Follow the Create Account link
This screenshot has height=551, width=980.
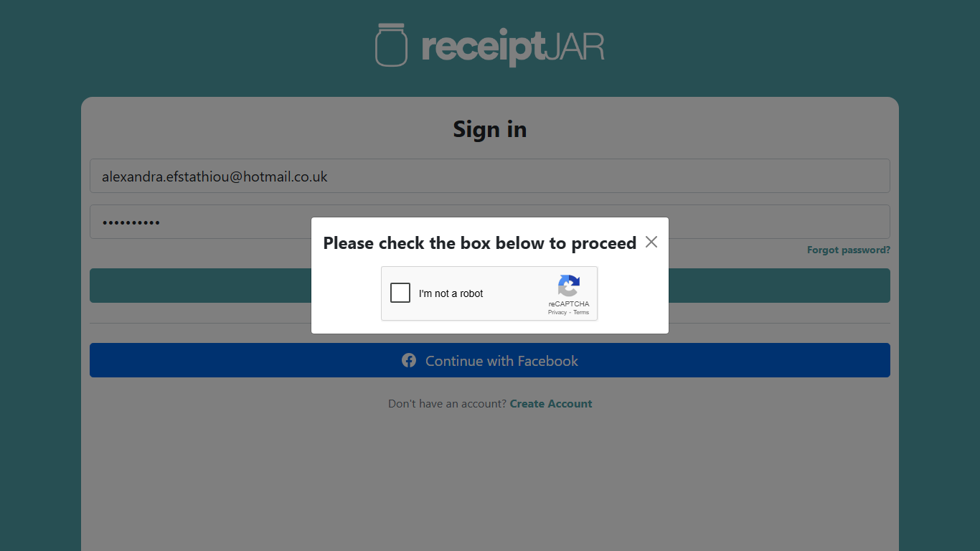point(551,404)
